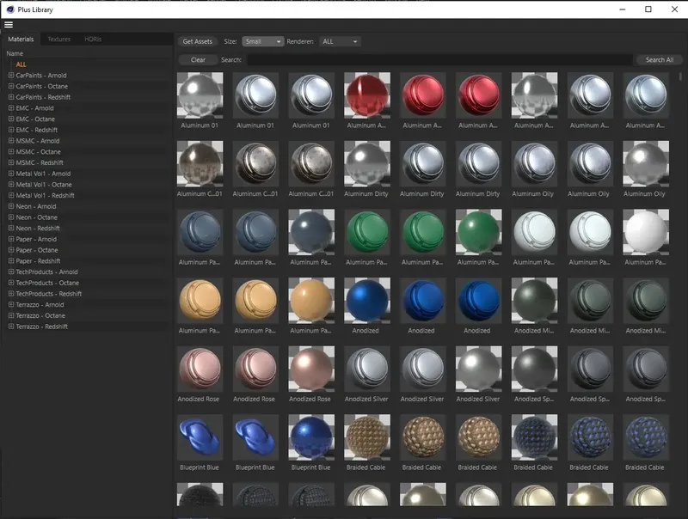688x519 pixels.
Task: Select the Materials tab
Action: tap(21, 39)
